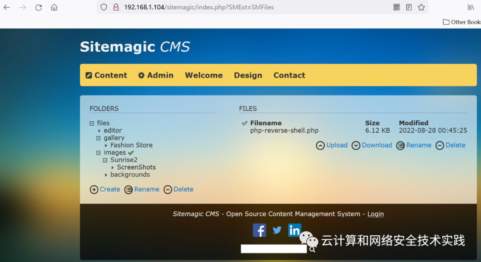
Task: Select the images folder
Action: coord(115,152)
